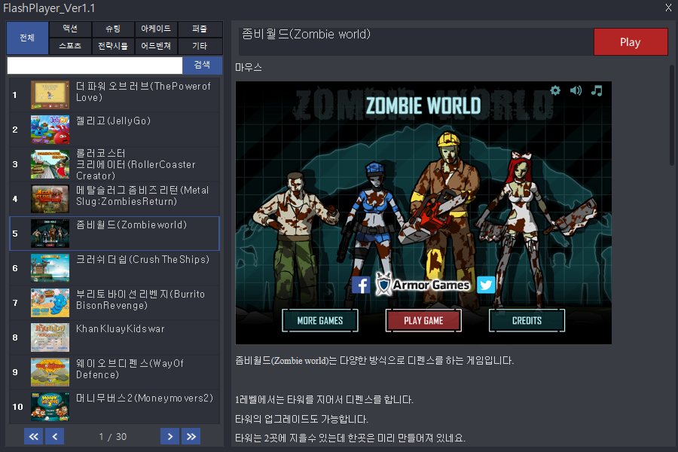
Task: Select the list title 부리토바이션리벤지(Burrito BisonRevenge)
Action: pos(141,300)
